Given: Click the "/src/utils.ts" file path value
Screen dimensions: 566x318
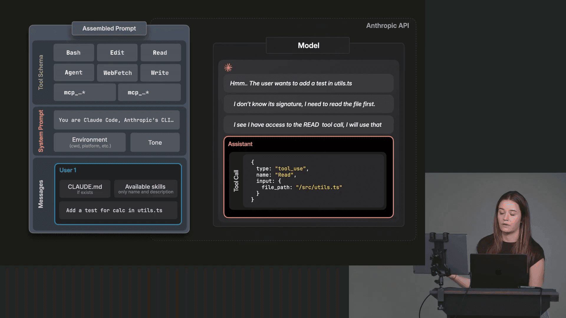Looking at the screenshot, I should point(319,187).
